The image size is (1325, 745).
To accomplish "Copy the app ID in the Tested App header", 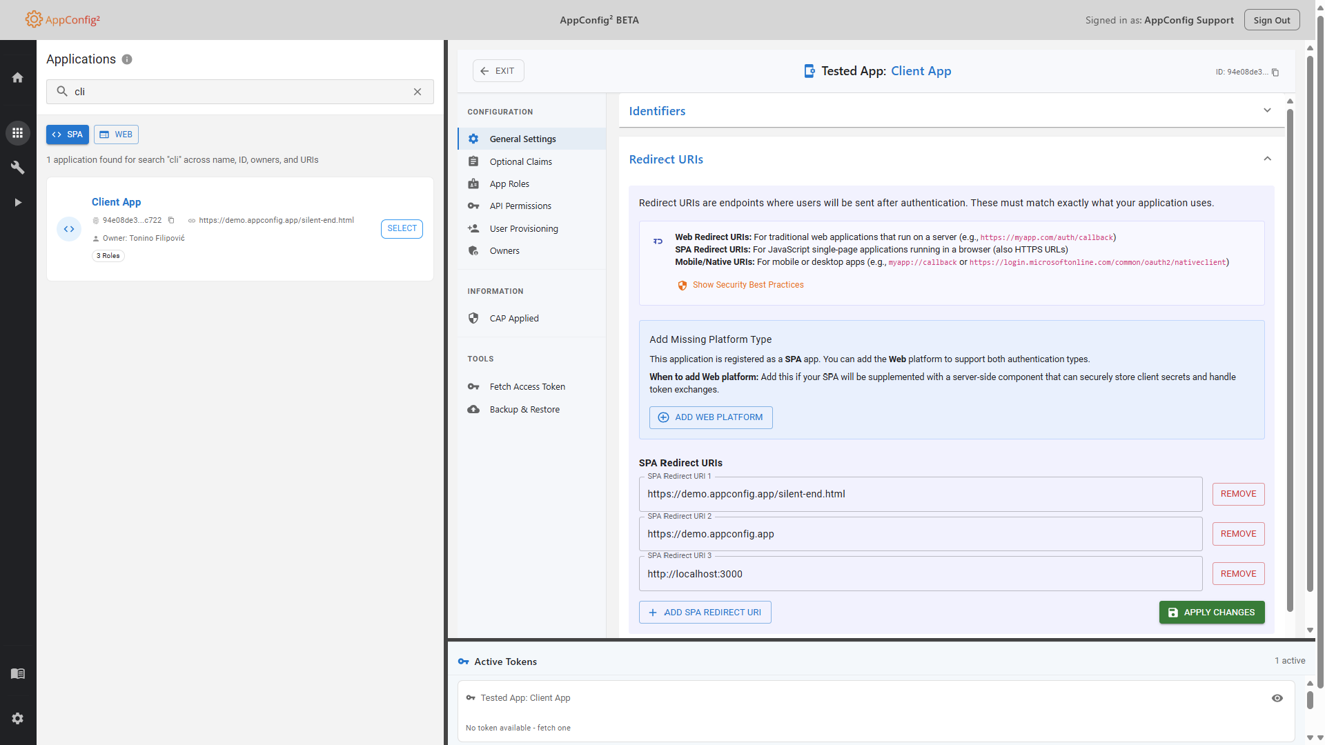I will click(x=1275, y=72).
